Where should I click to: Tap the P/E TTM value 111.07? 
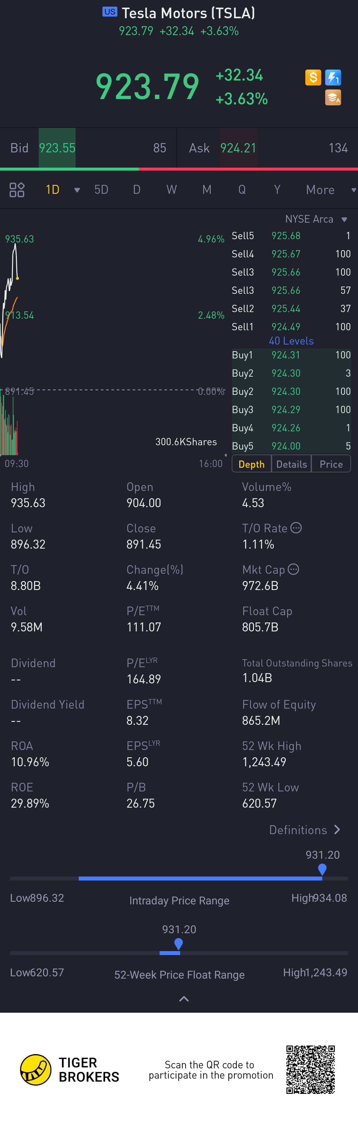click(x=144, y=627)
